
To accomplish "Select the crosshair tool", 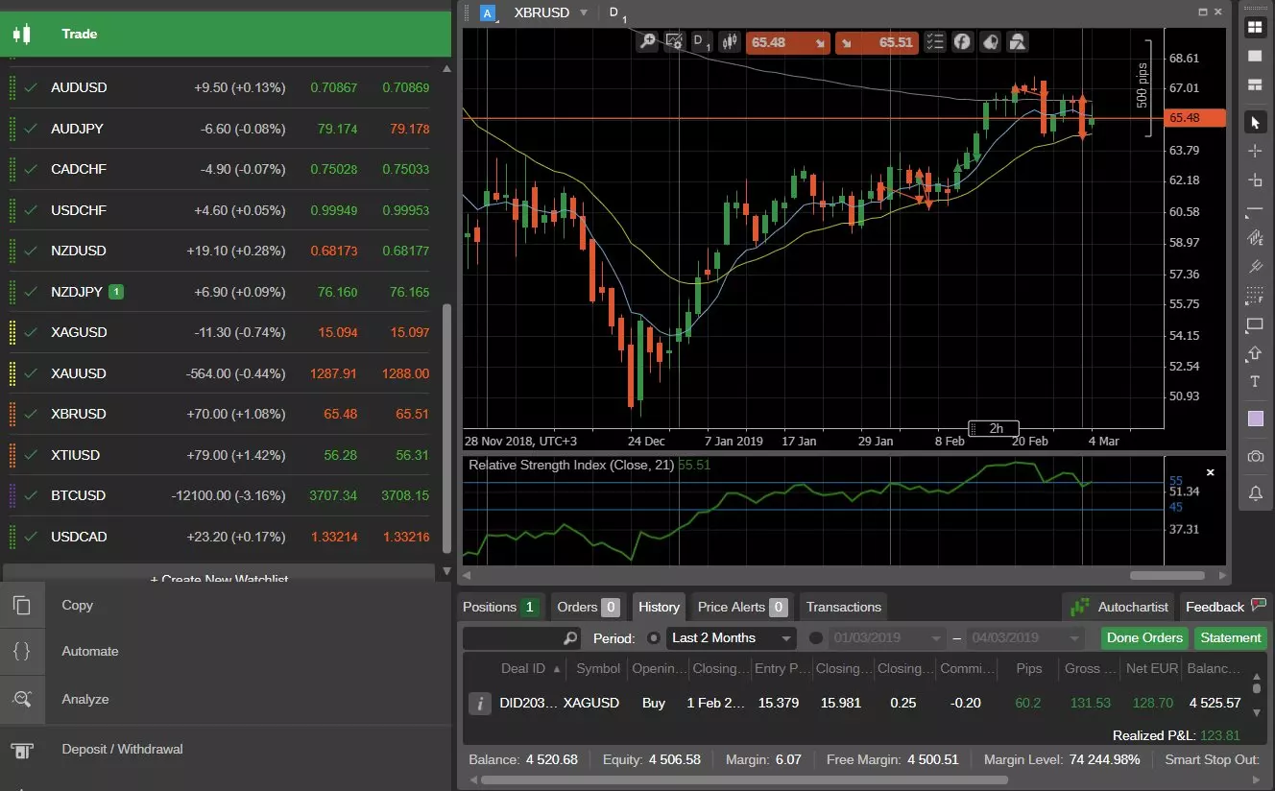I will coord(1255,151).
